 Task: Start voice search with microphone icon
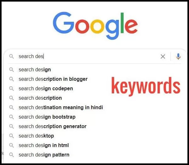point(178,56)
